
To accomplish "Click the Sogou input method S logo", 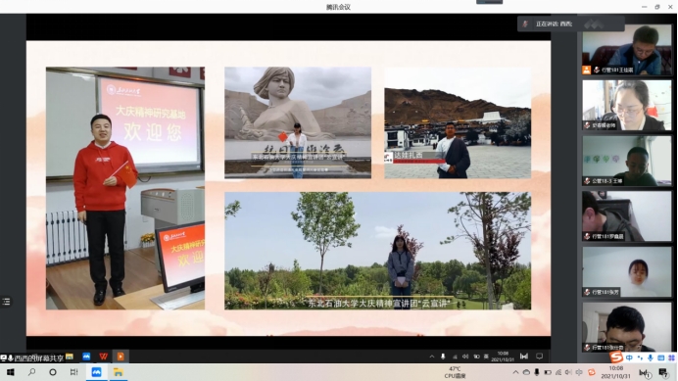I will pos(616,357).
